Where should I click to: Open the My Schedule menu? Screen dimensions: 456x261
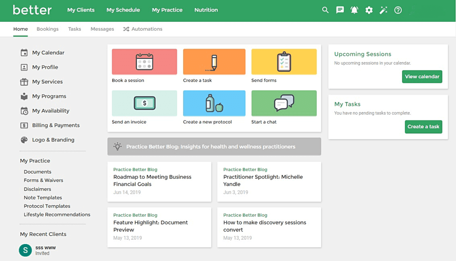tap(123, 10)
